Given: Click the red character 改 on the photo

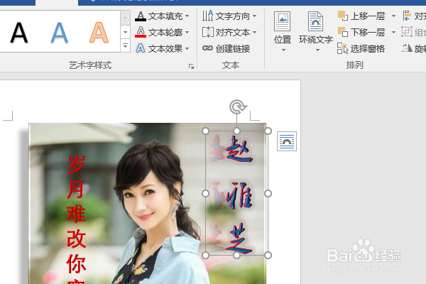Looking at the screenshot, I should 77,239.
